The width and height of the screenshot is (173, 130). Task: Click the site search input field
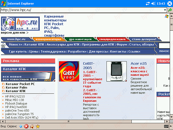[164, 45]
